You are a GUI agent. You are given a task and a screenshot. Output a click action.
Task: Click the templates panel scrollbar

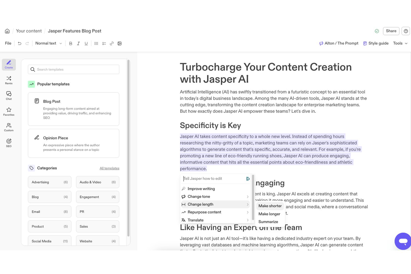(128, 149)
